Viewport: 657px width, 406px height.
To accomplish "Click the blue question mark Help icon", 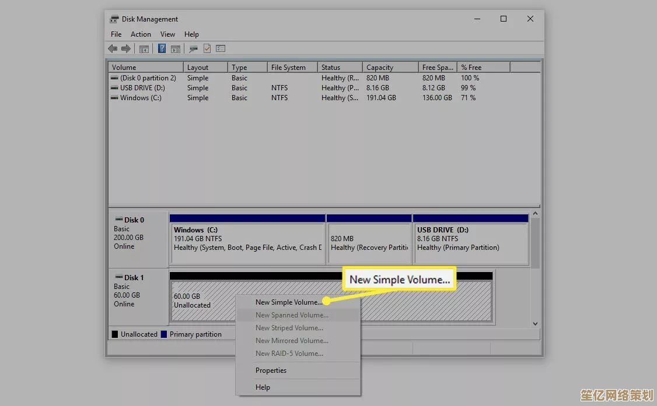I will coord(162,49).
